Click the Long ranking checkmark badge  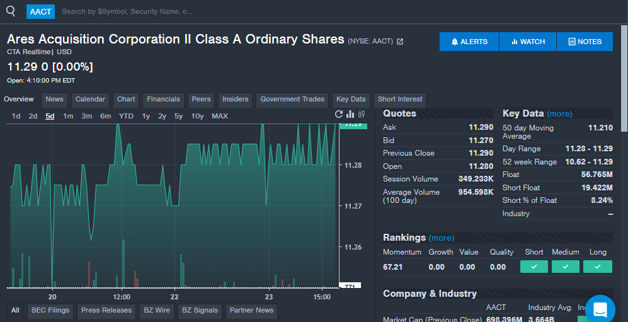coord(598,267)
